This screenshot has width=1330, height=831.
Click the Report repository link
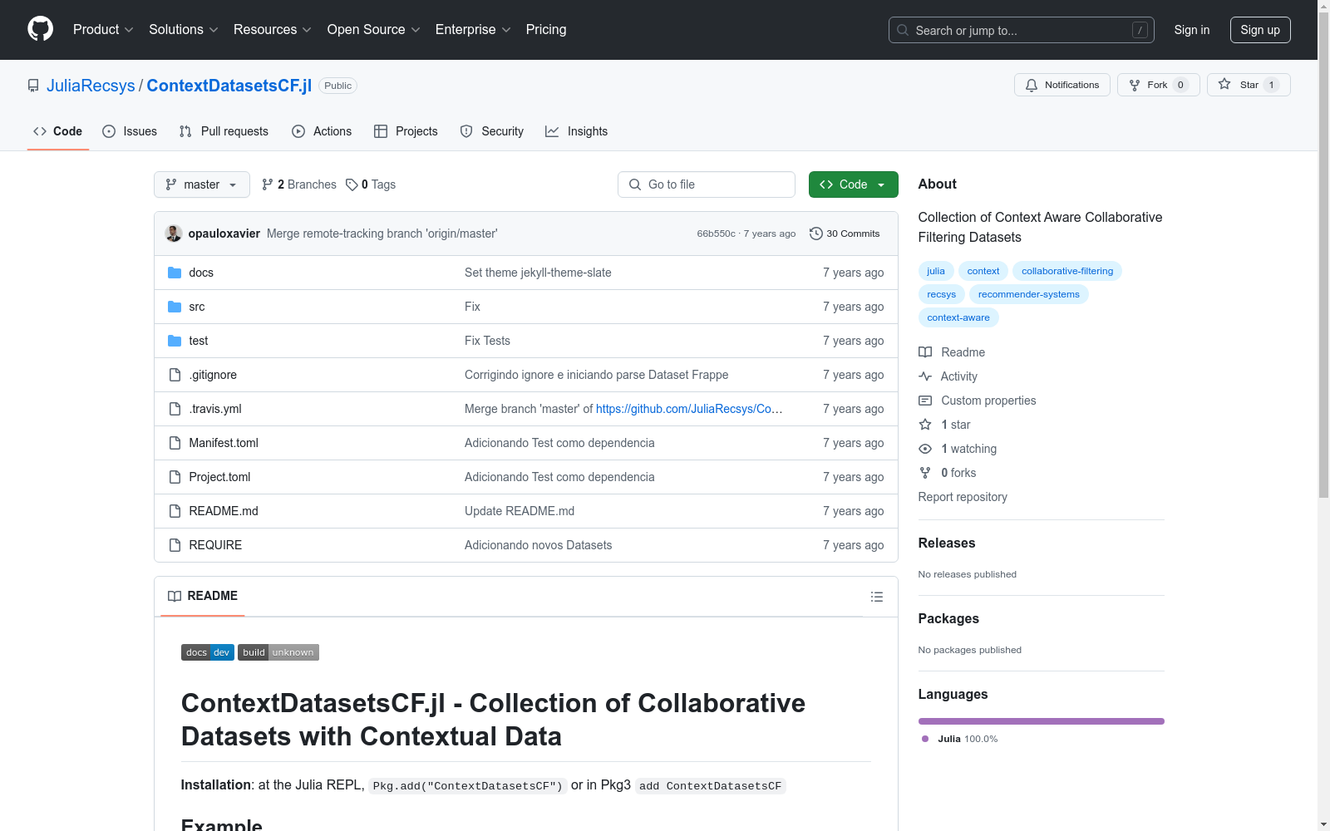963,497
